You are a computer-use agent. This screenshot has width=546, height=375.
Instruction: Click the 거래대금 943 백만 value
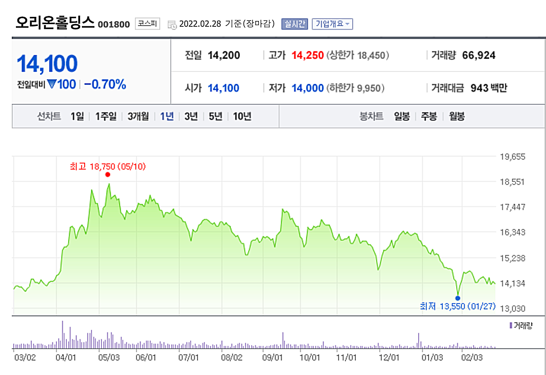point(489,88)
